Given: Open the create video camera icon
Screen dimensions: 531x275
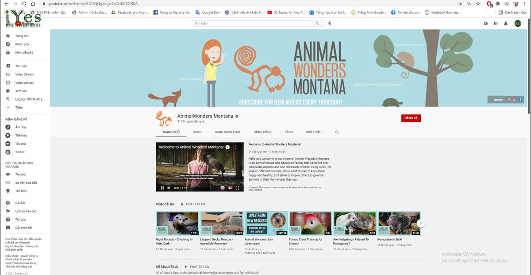Looking at the screenshot, I should click(x=485, y=23).
